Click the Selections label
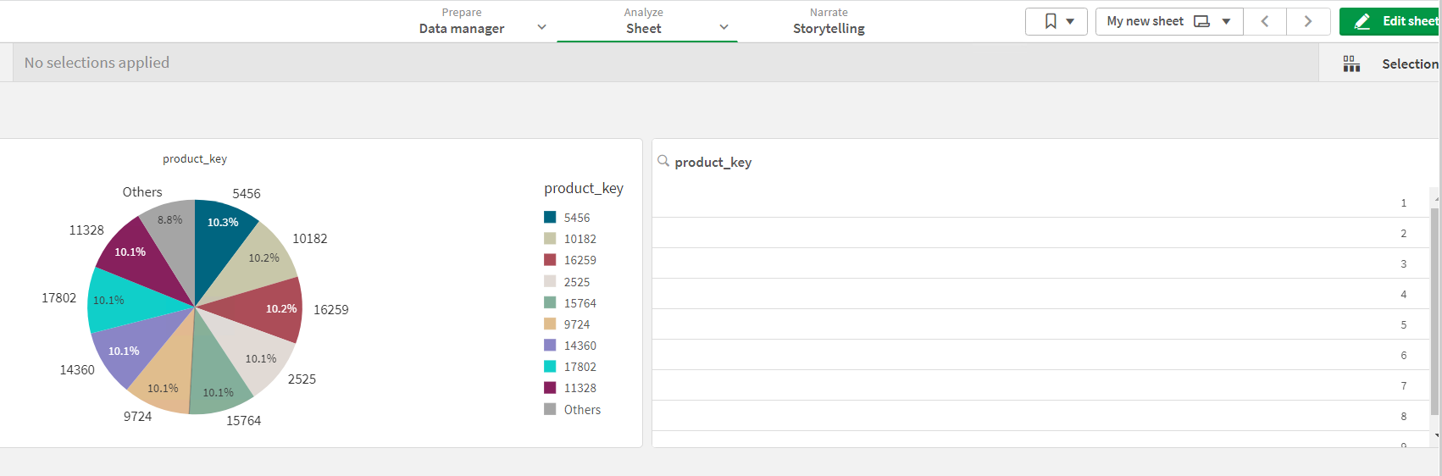The image size is (1442, 476). click(x=1410, y=64)
